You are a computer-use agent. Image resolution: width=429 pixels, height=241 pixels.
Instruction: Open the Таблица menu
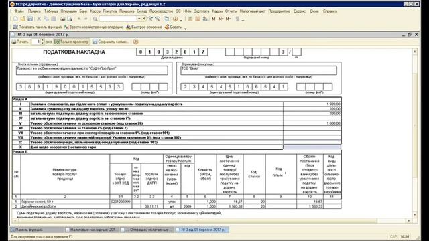51,11
